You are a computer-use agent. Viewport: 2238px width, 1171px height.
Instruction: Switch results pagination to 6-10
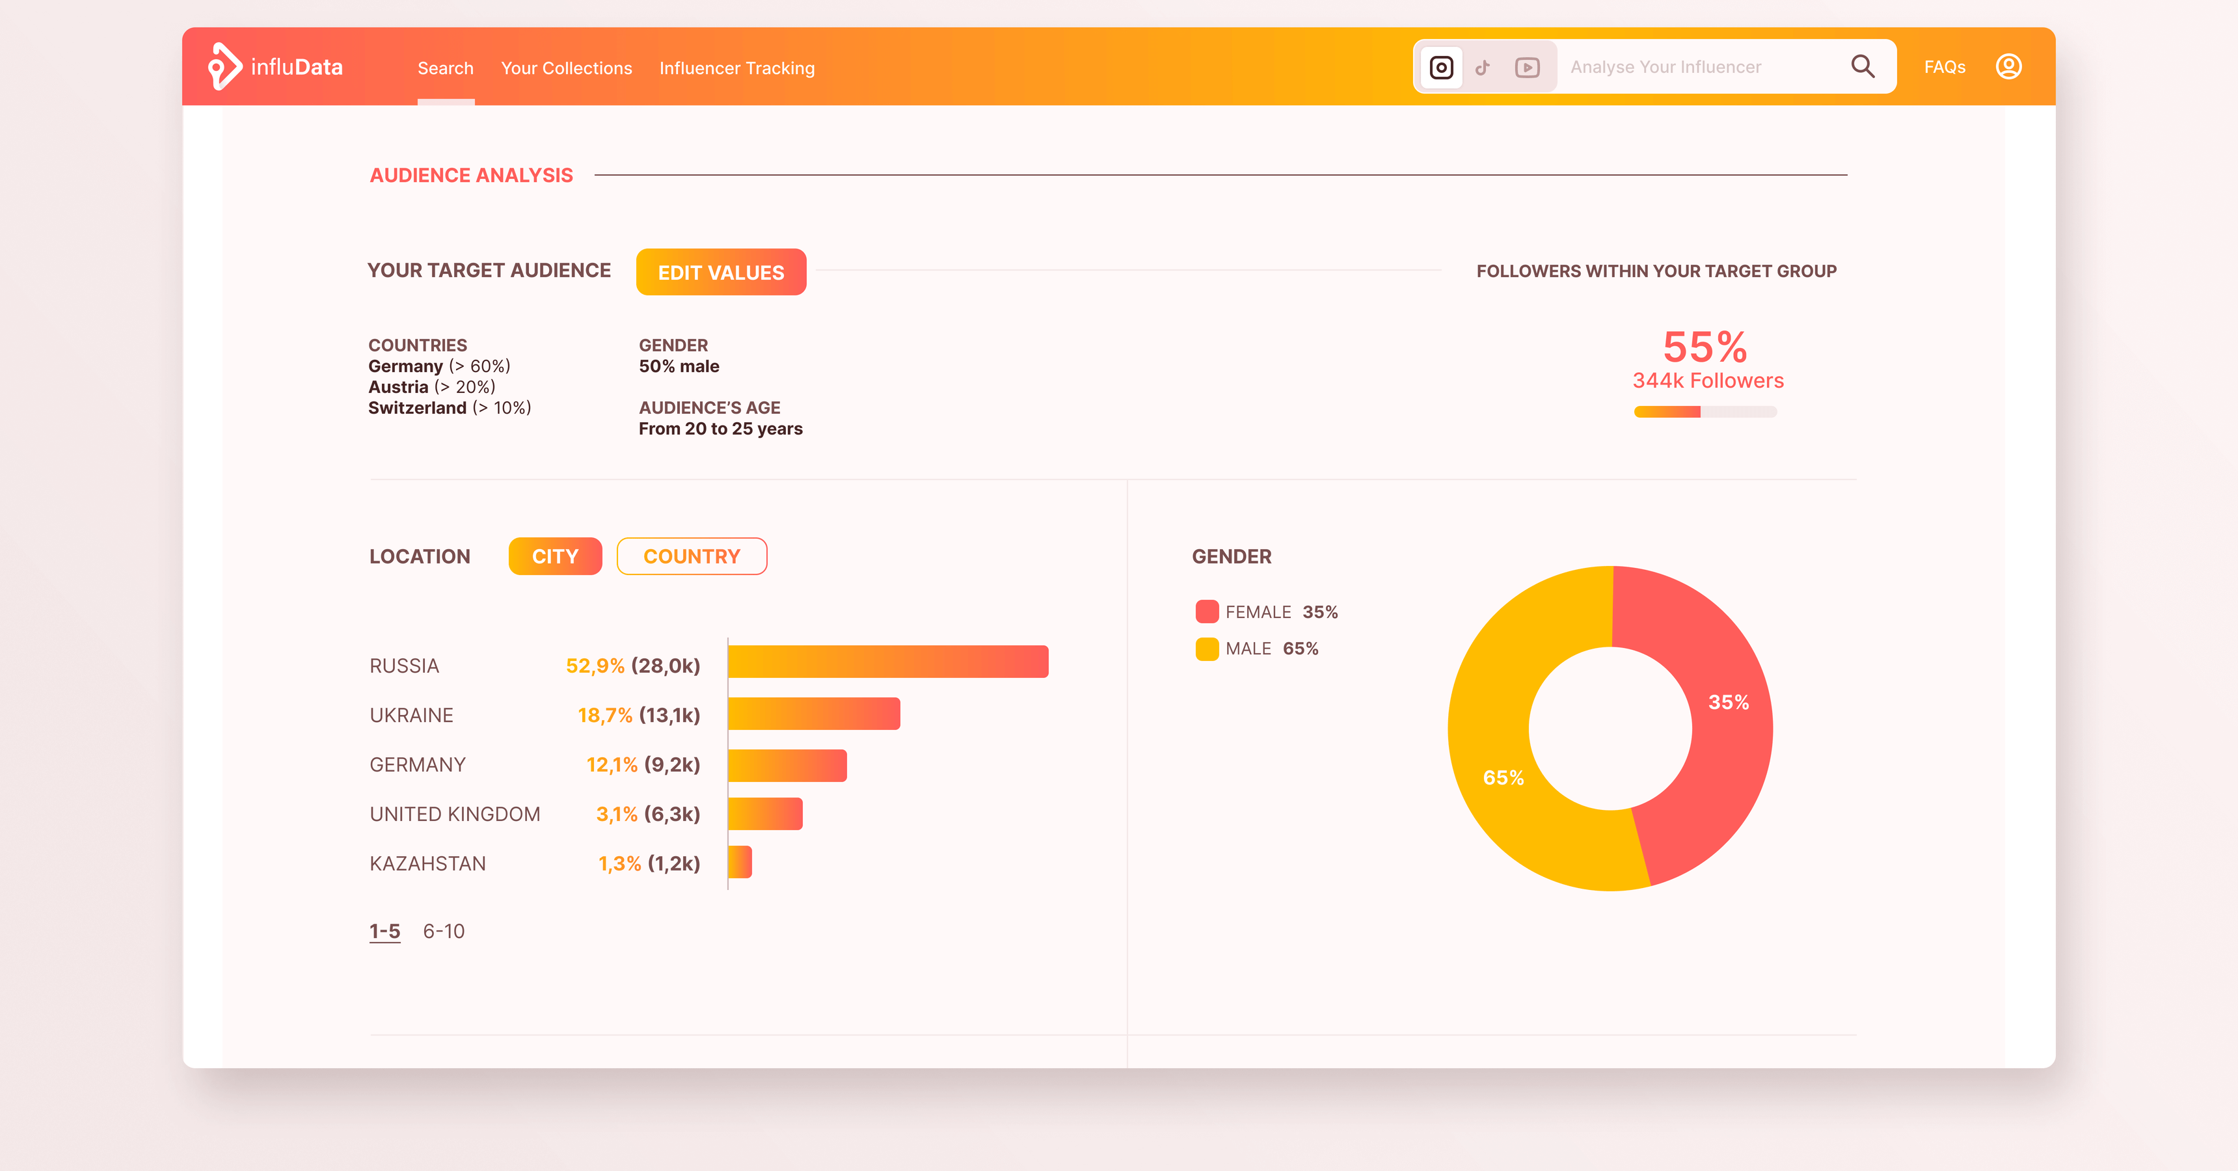tap(443, 930)
